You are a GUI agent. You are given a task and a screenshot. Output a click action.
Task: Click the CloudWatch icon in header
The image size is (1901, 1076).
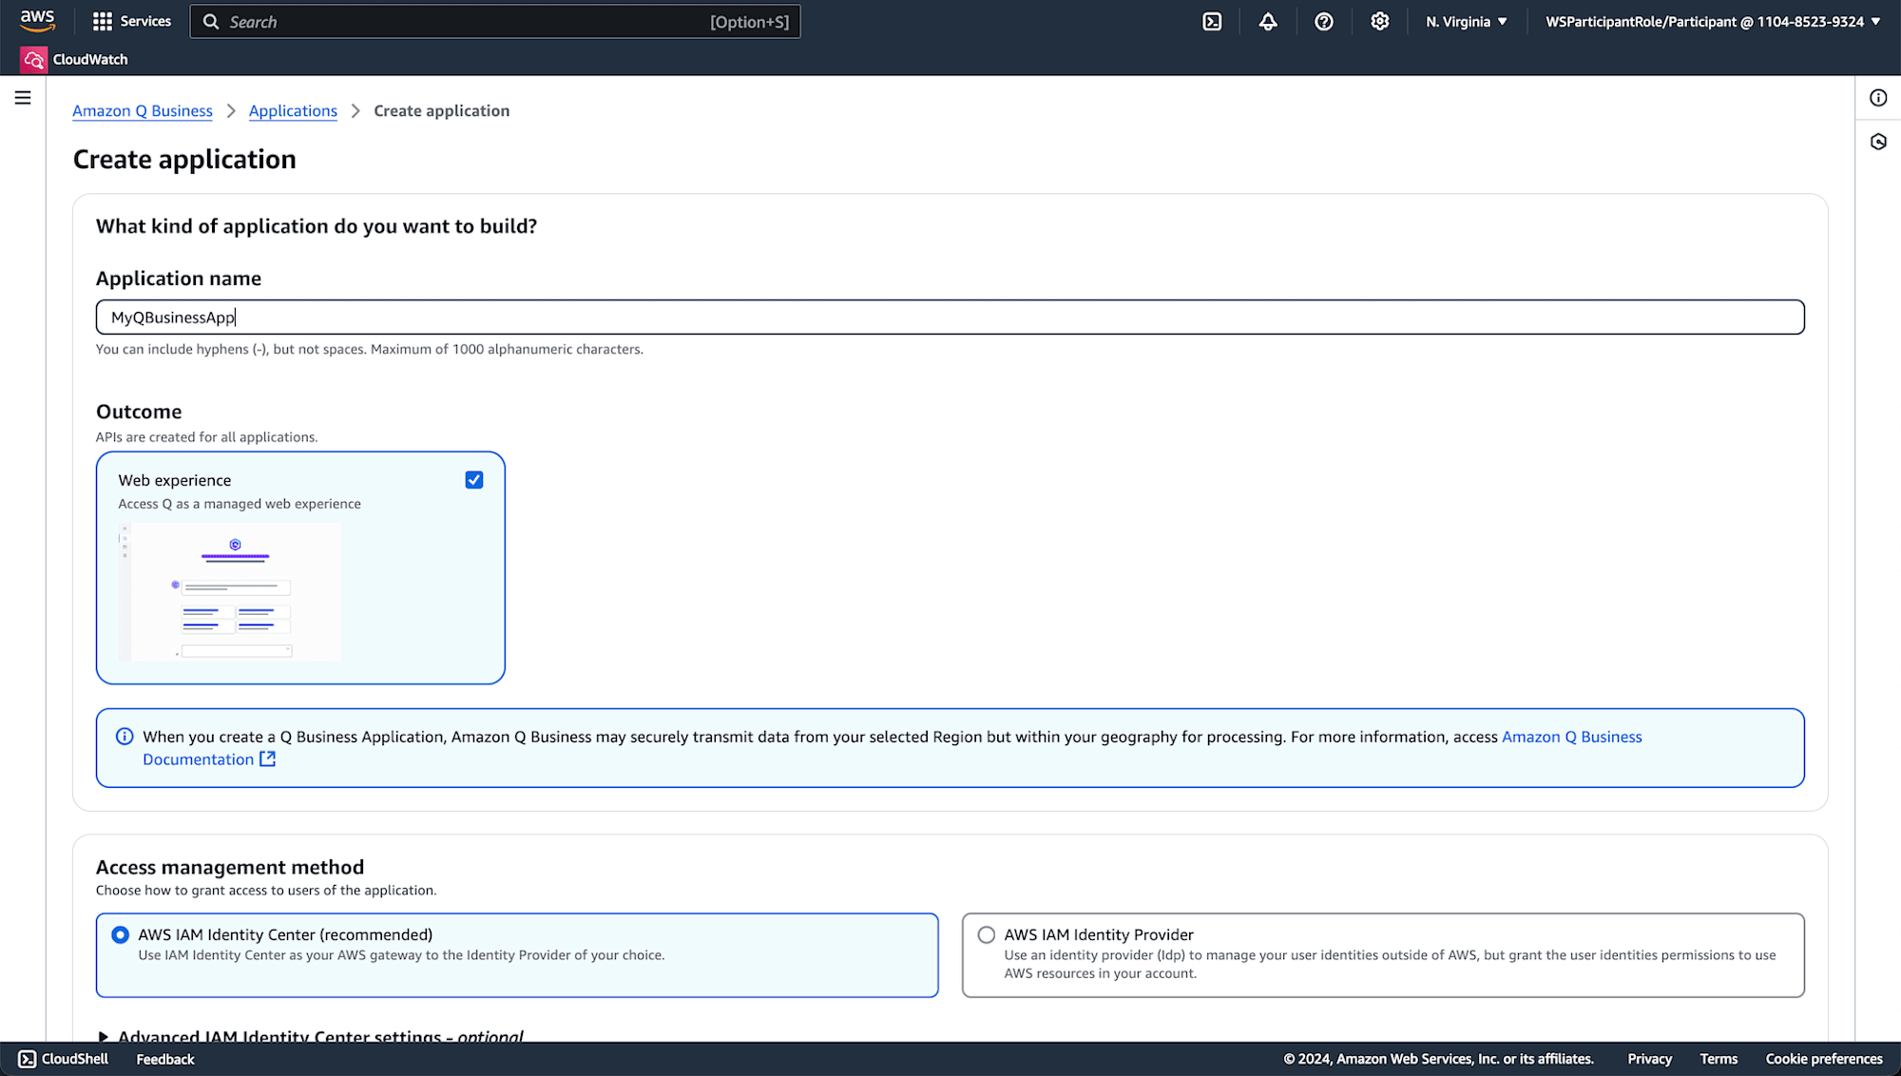tap(34, 59)
